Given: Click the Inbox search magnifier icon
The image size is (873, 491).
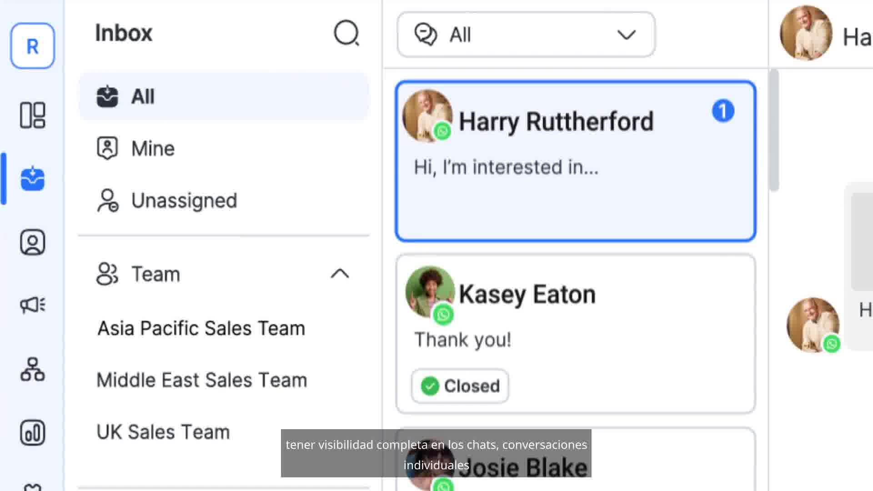Looking at the screenshot, I should [x=346, y=33].
